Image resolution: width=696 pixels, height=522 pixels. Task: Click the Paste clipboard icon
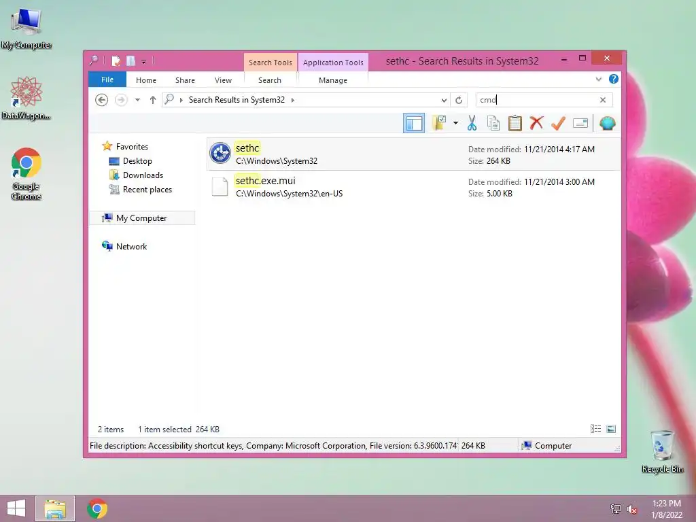pos(515,123)
